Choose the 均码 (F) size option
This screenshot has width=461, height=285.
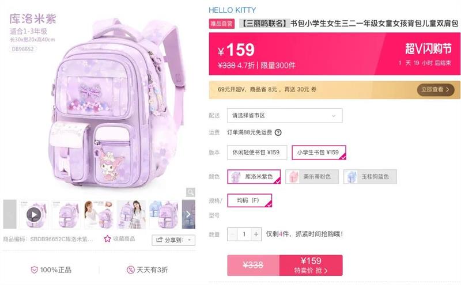pyautogui.click(x=250, y=200)
